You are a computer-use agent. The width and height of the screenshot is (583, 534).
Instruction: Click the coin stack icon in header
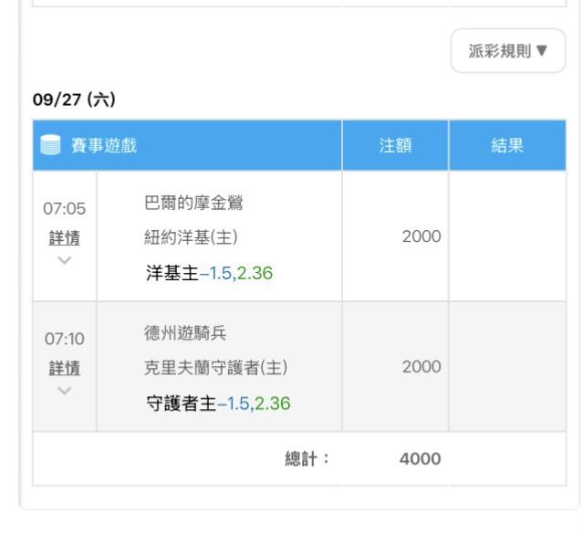[x=50, y=145]
